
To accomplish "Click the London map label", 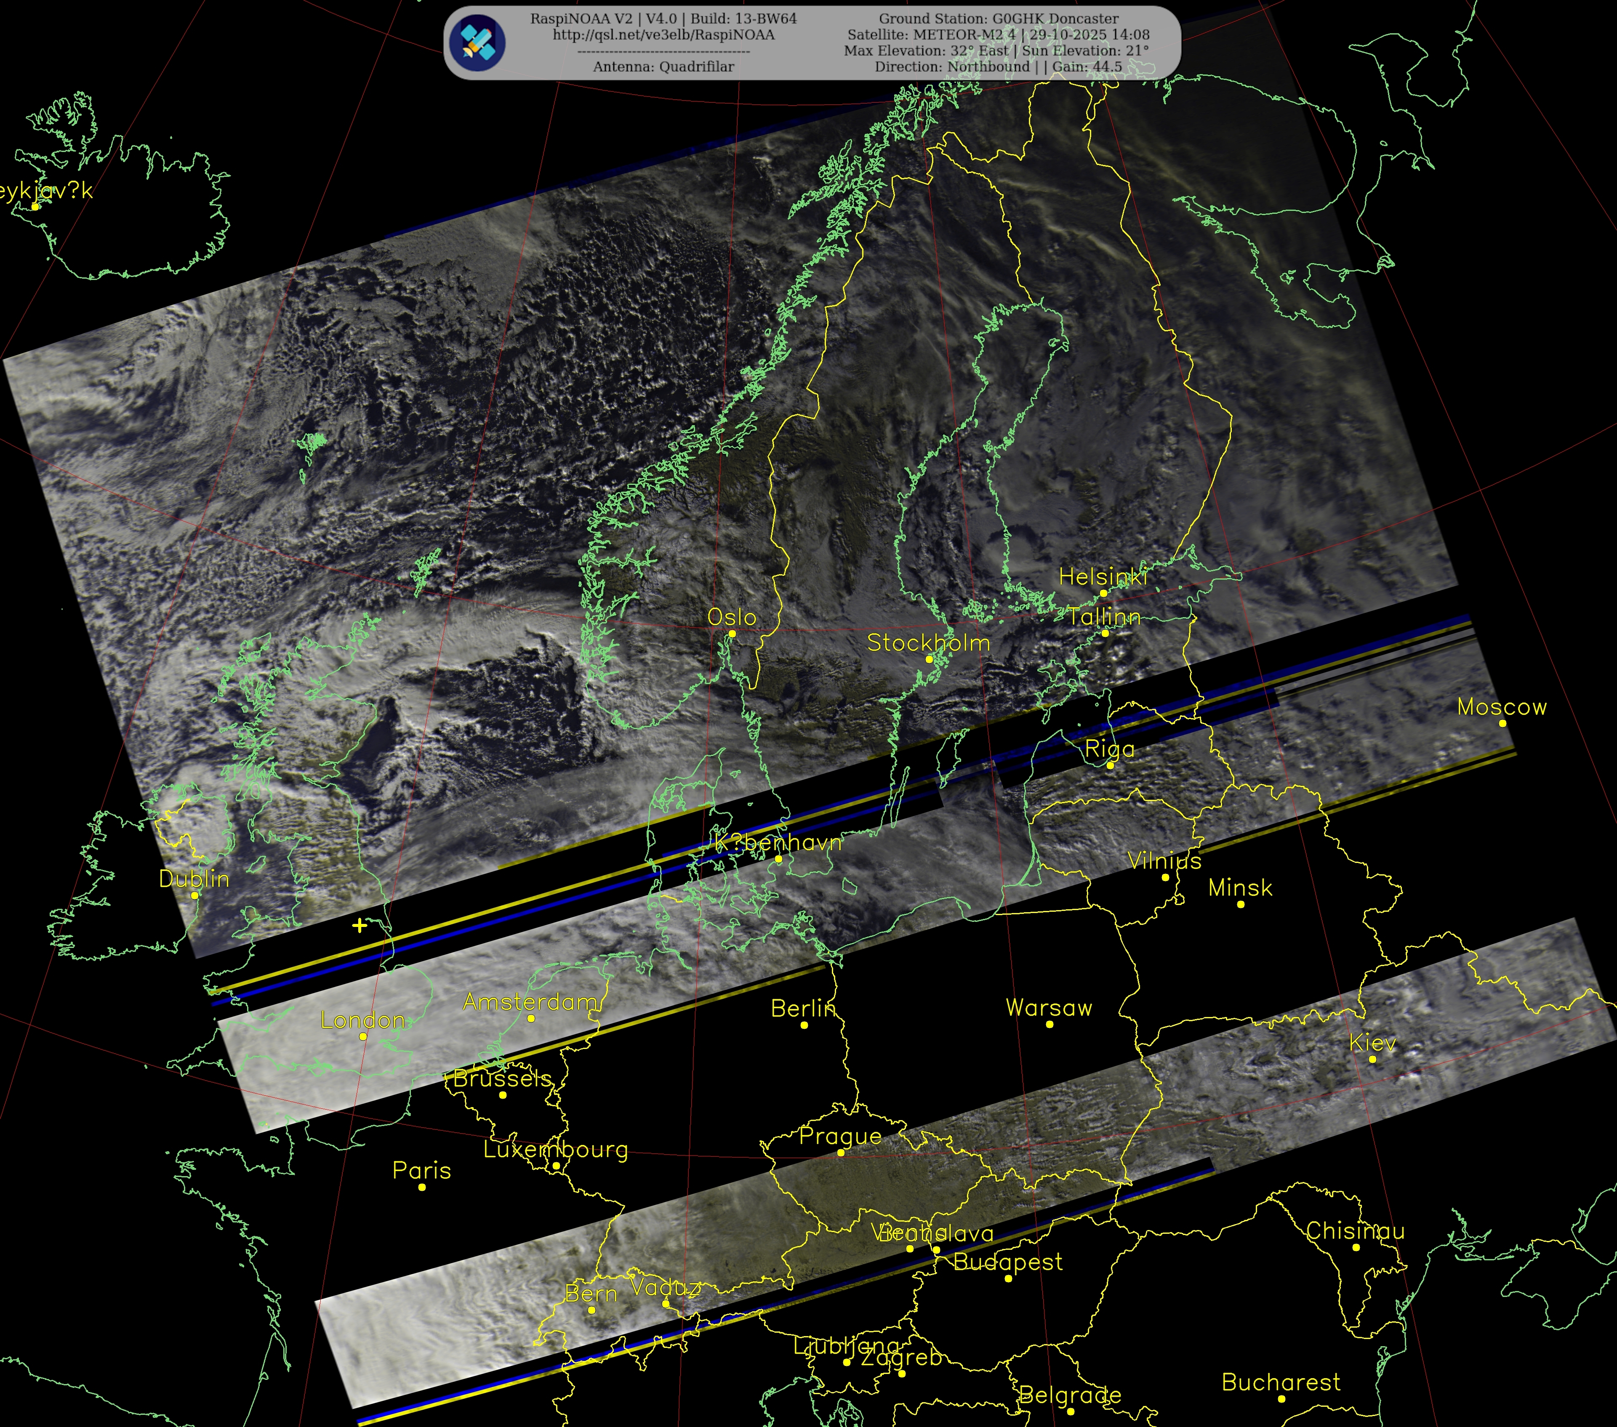I will click(362, 1020).
